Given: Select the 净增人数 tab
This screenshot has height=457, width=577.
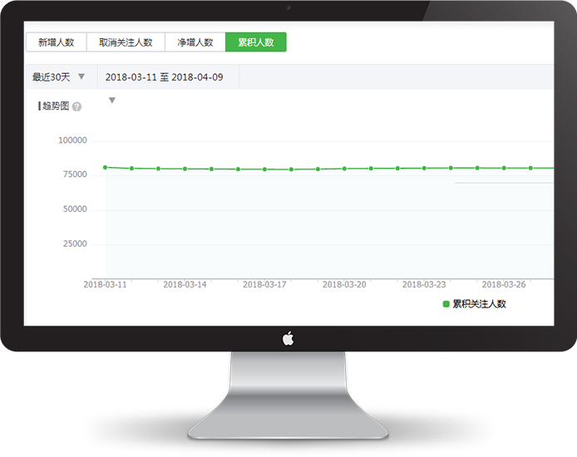Looking at the screenshot, I should pos(195,42).
